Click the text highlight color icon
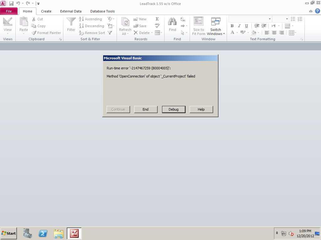The image size is (321, 240). pyautogui.click(x=243, y=32)
